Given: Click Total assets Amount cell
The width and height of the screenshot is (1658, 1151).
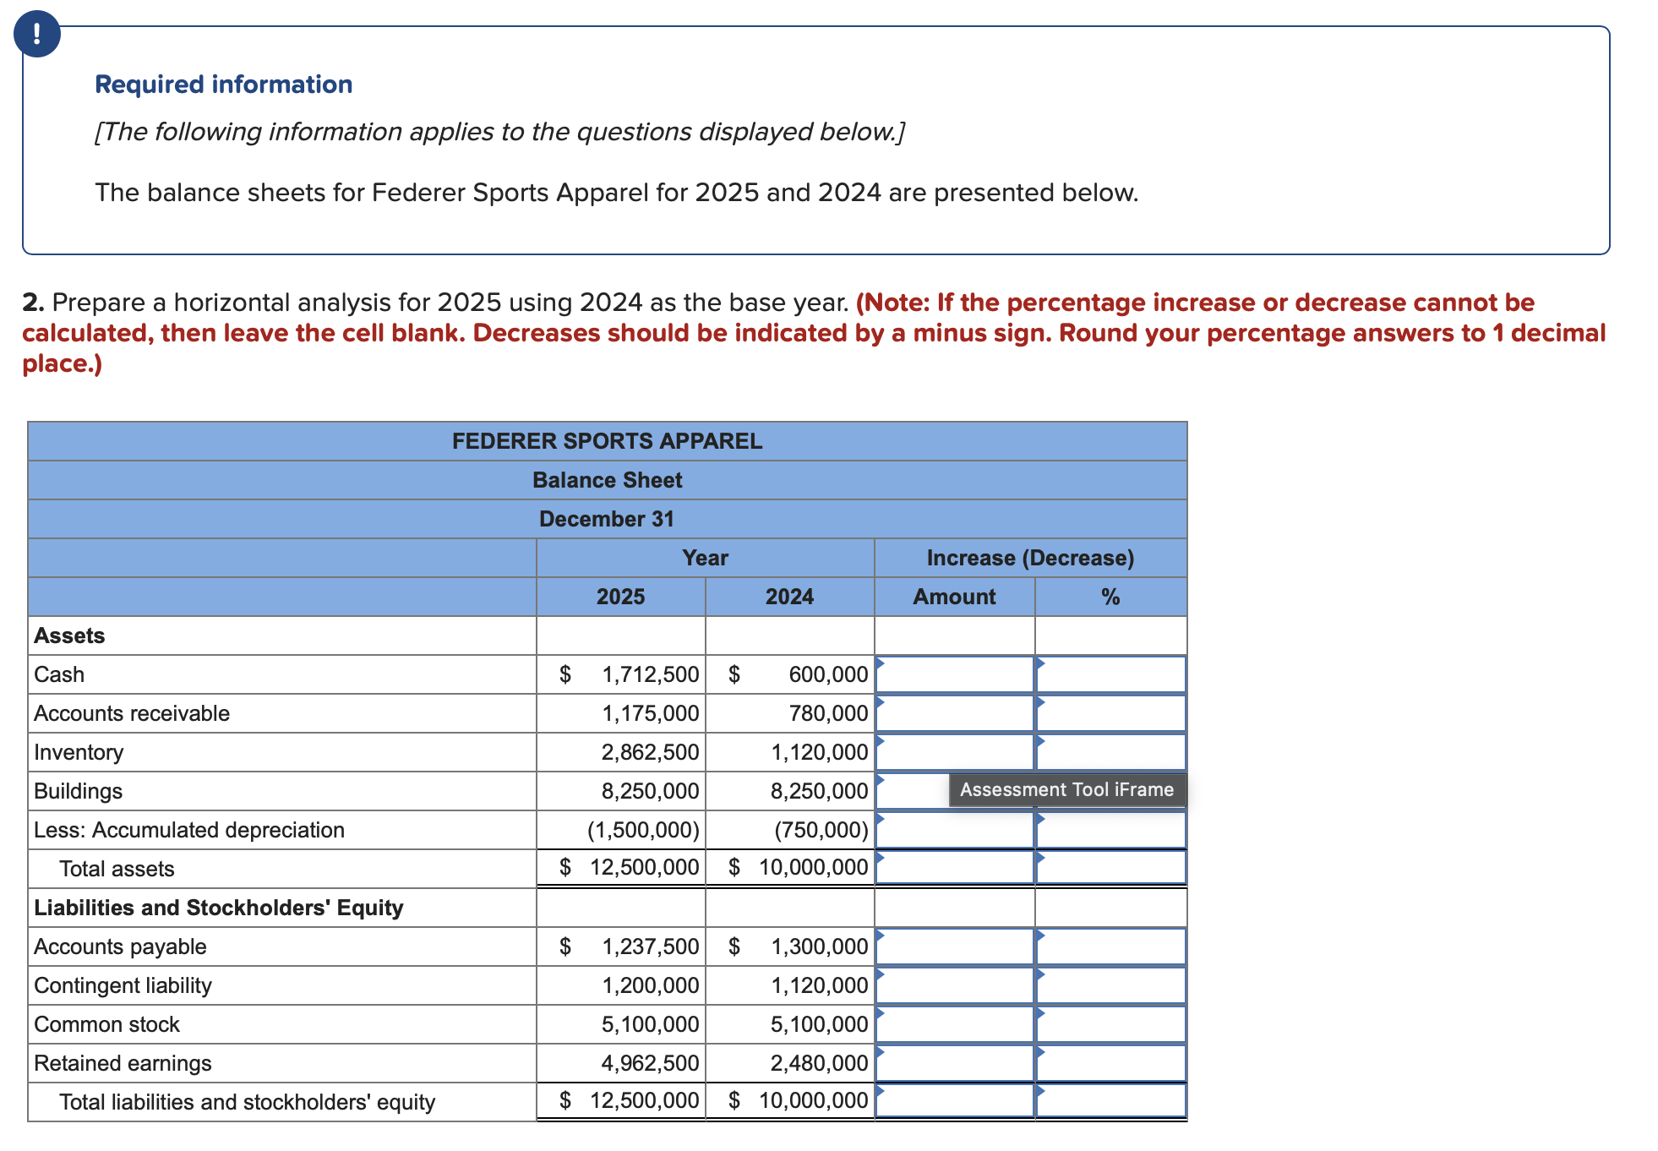Looking at the screenshot, I should 955,868.
